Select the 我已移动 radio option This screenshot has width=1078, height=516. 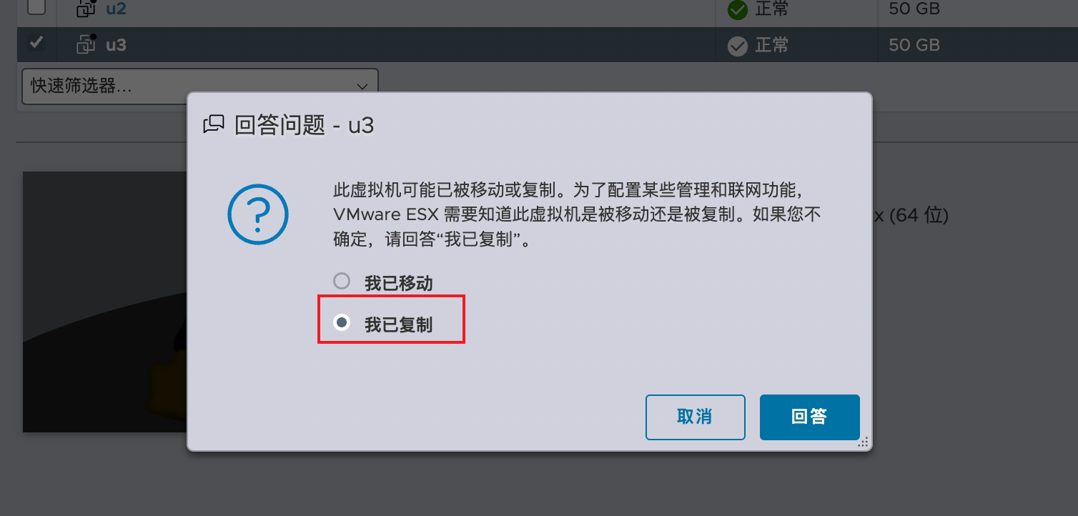click(x=342, y=281)
